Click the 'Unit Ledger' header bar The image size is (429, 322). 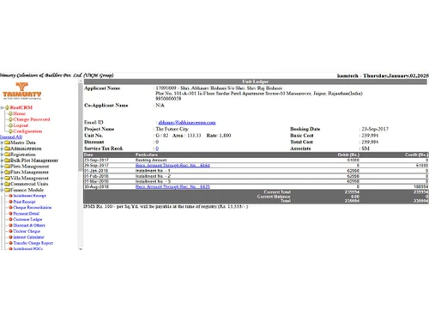(x=255, y=82)
